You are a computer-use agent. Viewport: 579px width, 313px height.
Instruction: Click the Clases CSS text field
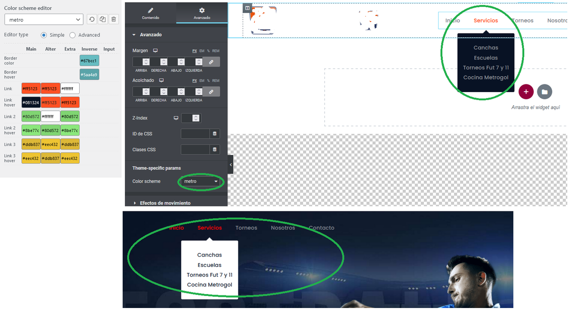[x=195, y=149]
